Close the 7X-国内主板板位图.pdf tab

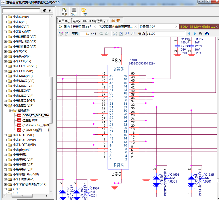click(95, 27)
